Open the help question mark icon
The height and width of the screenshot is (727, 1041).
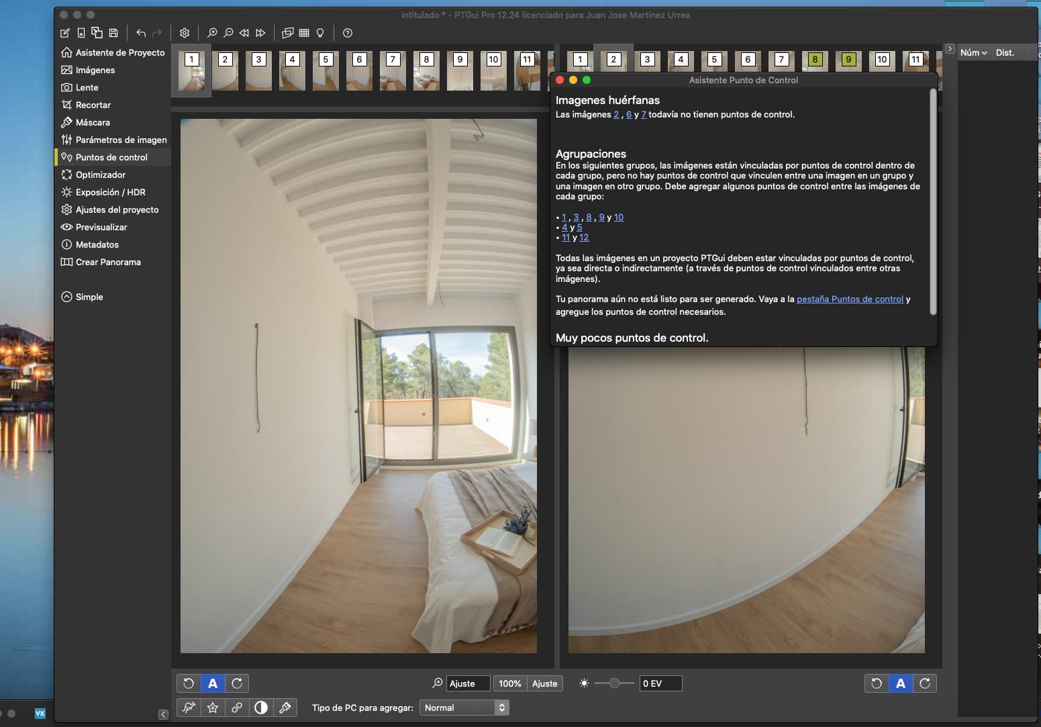pos(348,33)
